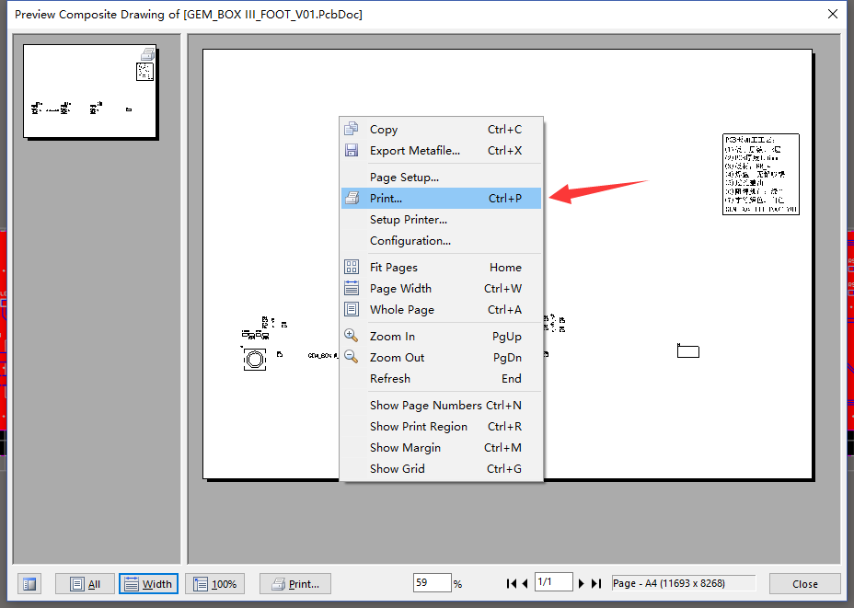The width and height of the screenshot is (854, 608).
Task: Go to the first page arrow
Action: pos(511,583)
